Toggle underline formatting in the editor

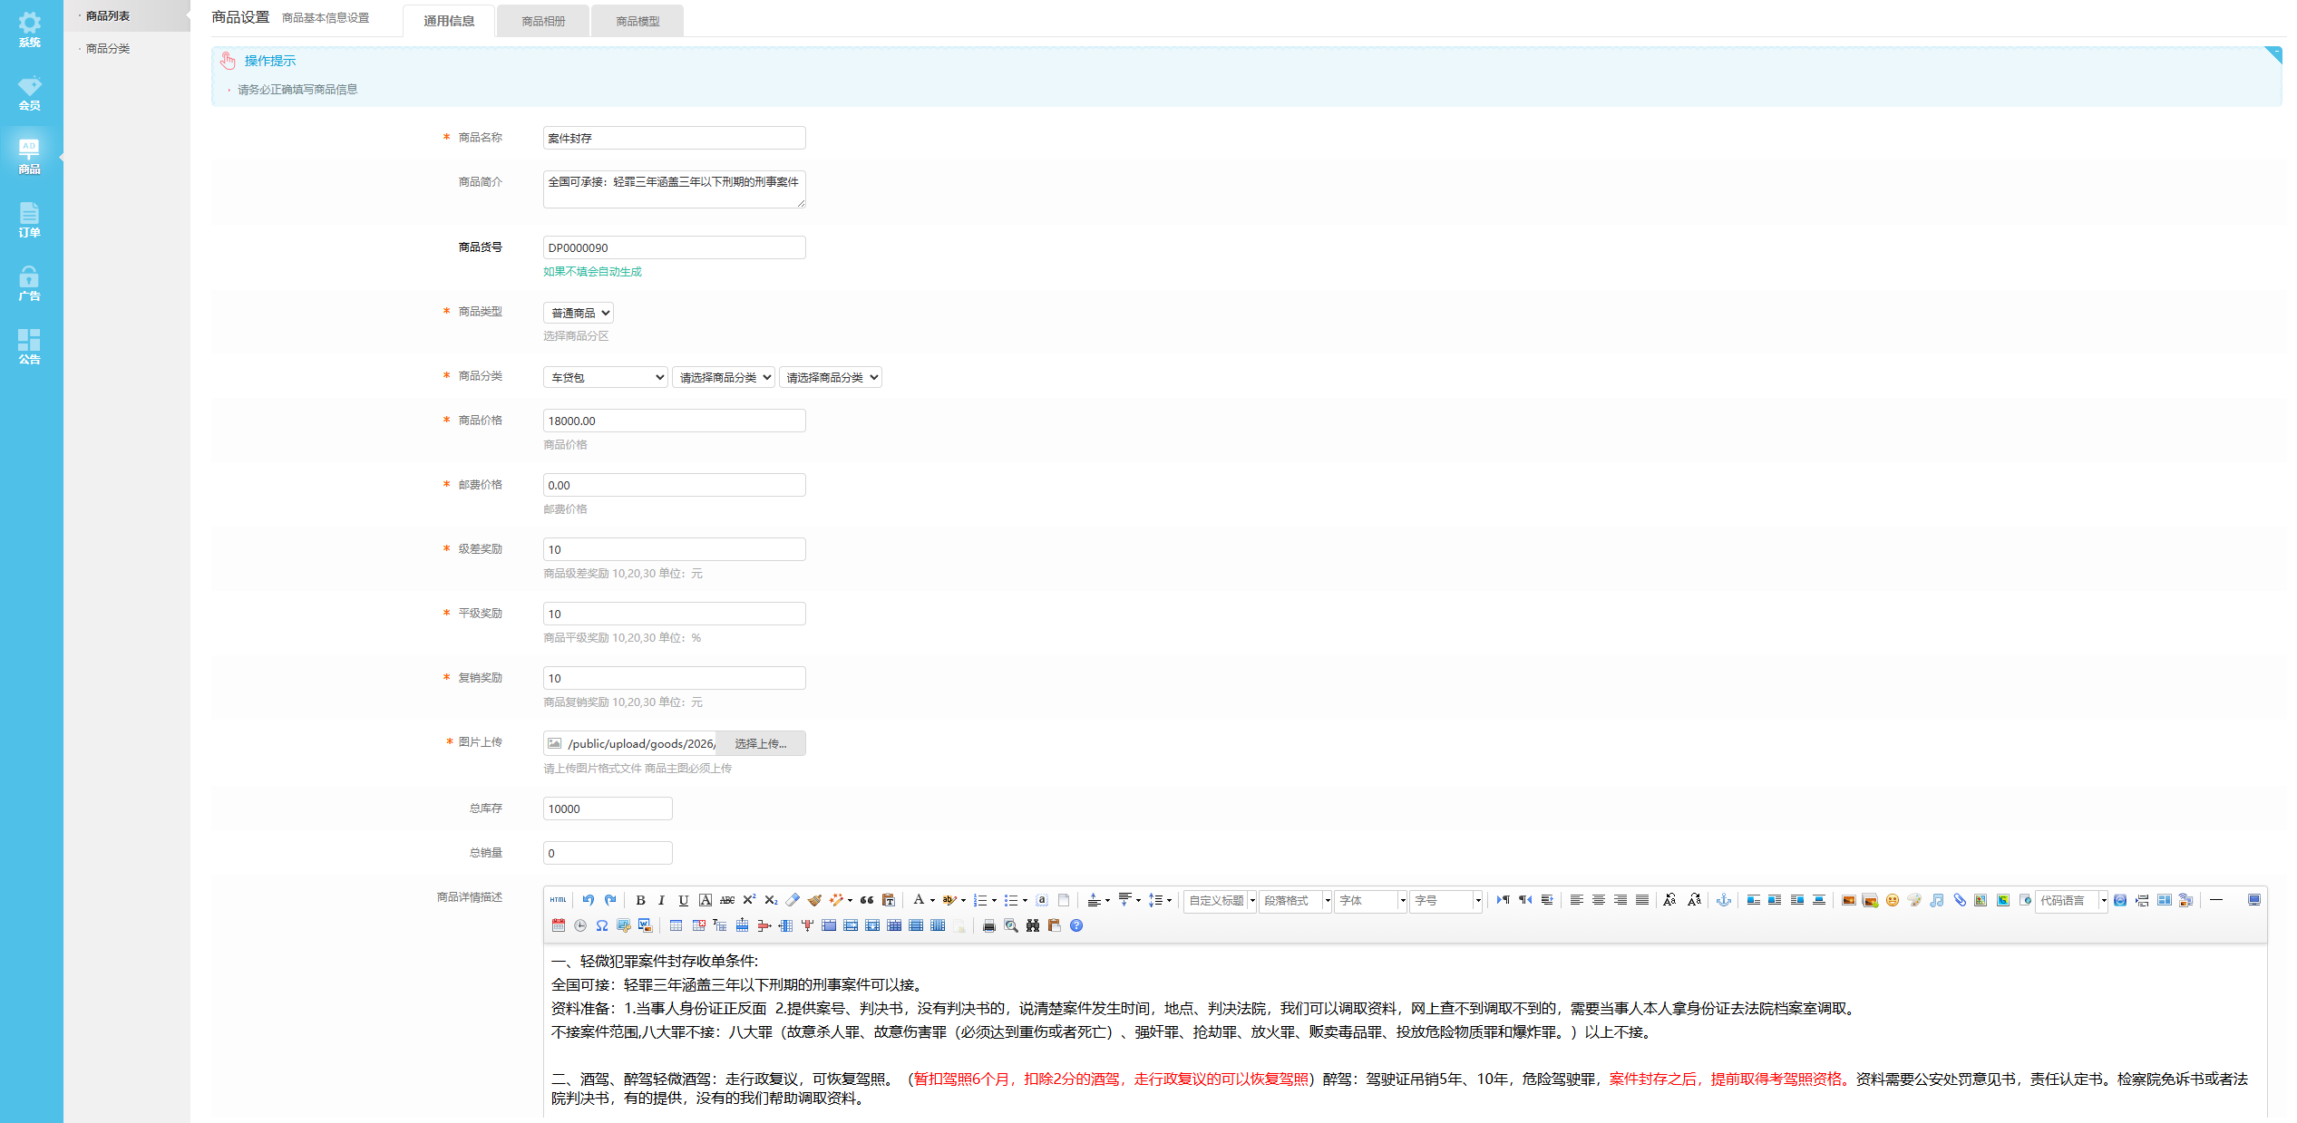pyautogui.click(x=684, y=900)
